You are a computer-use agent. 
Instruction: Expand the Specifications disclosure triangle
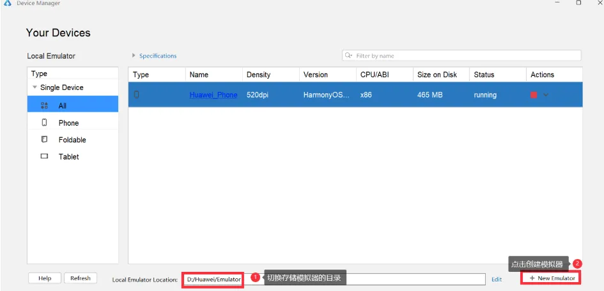(134, 56)
